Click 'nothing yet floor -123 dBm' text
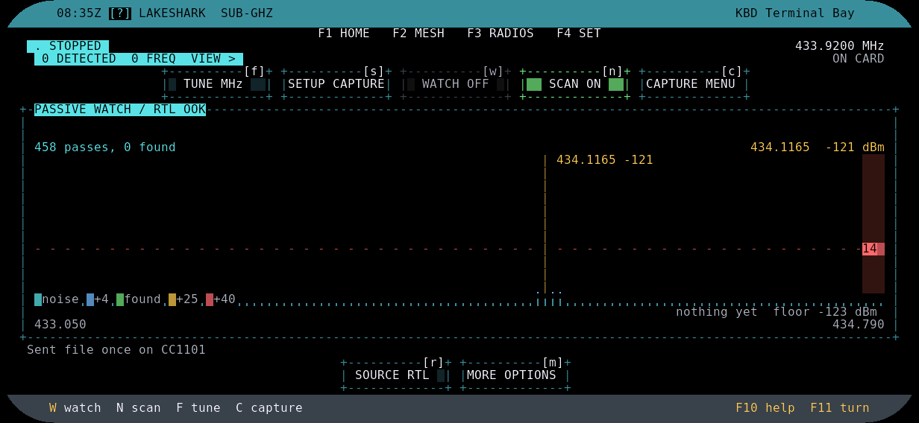919x423 pixels. 777,312
